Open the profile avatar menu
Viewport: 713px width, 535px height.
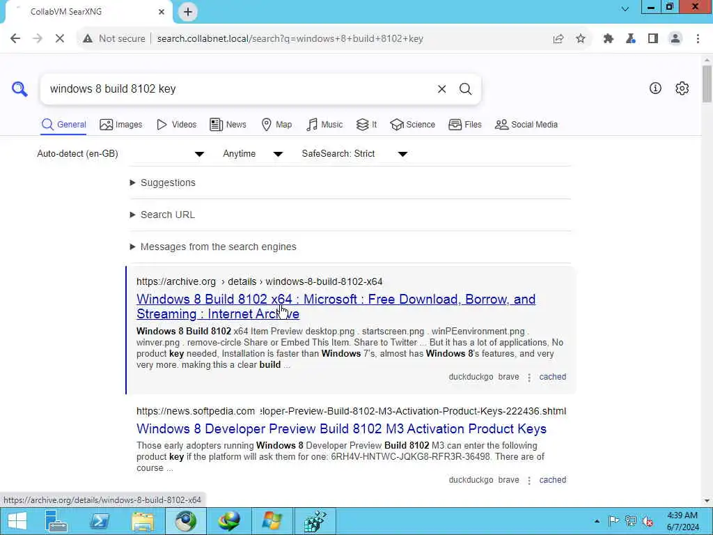pos(675,39)
